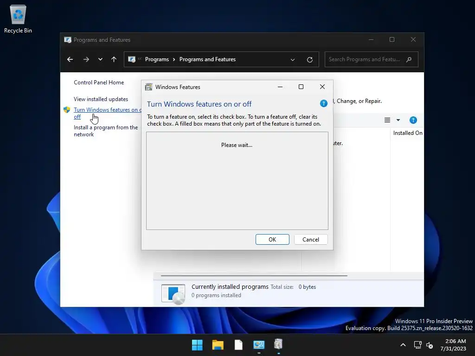The image size is (475, 356).
Task: Maximize the Windows Features dialog
Action: (x=301, y=87)
